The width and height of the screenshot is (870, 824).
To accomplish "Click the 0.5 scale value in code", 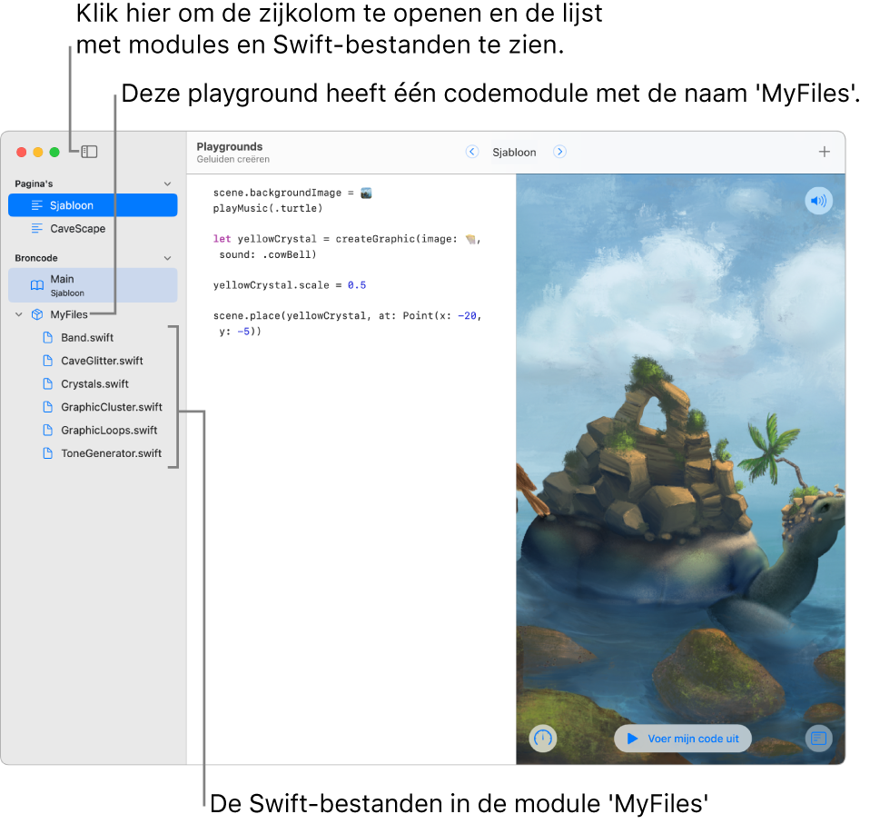I will (357, 285).
